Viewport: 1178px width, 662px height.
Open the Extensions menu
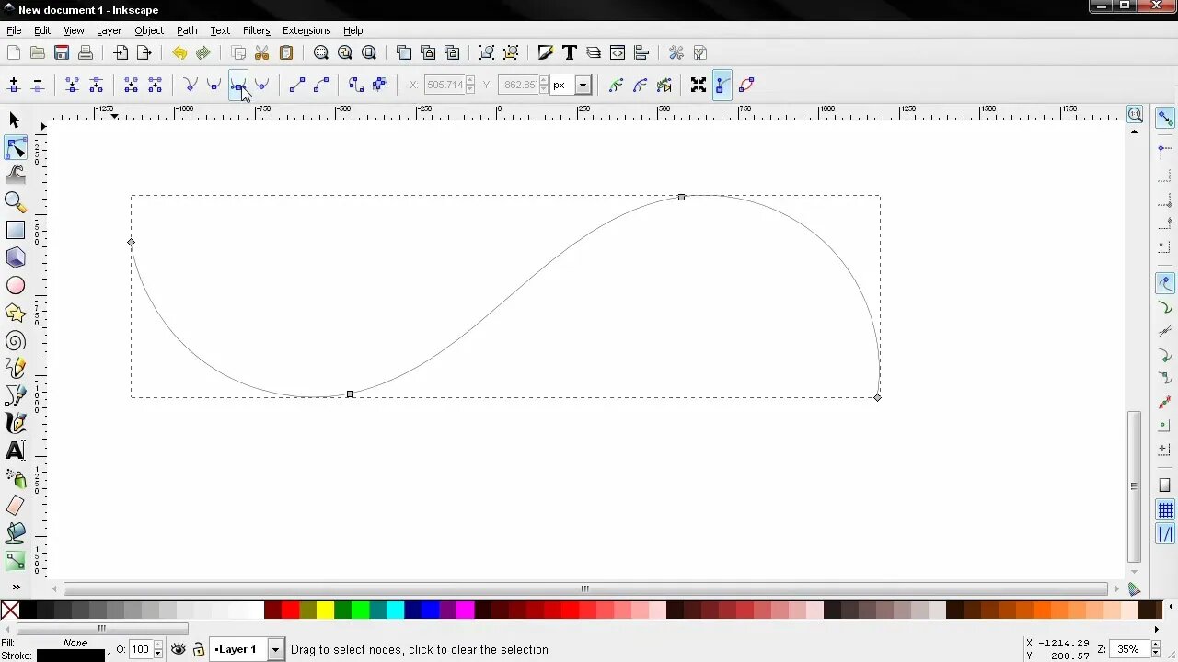pyautogui.click(x=306, y=30)
